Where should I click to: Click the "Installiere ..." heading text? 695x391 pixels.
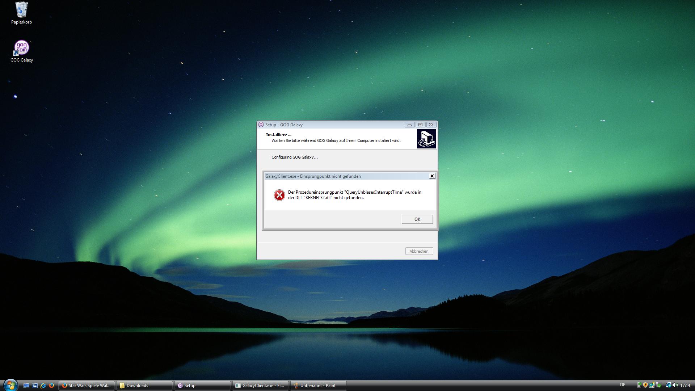(278, 135)
